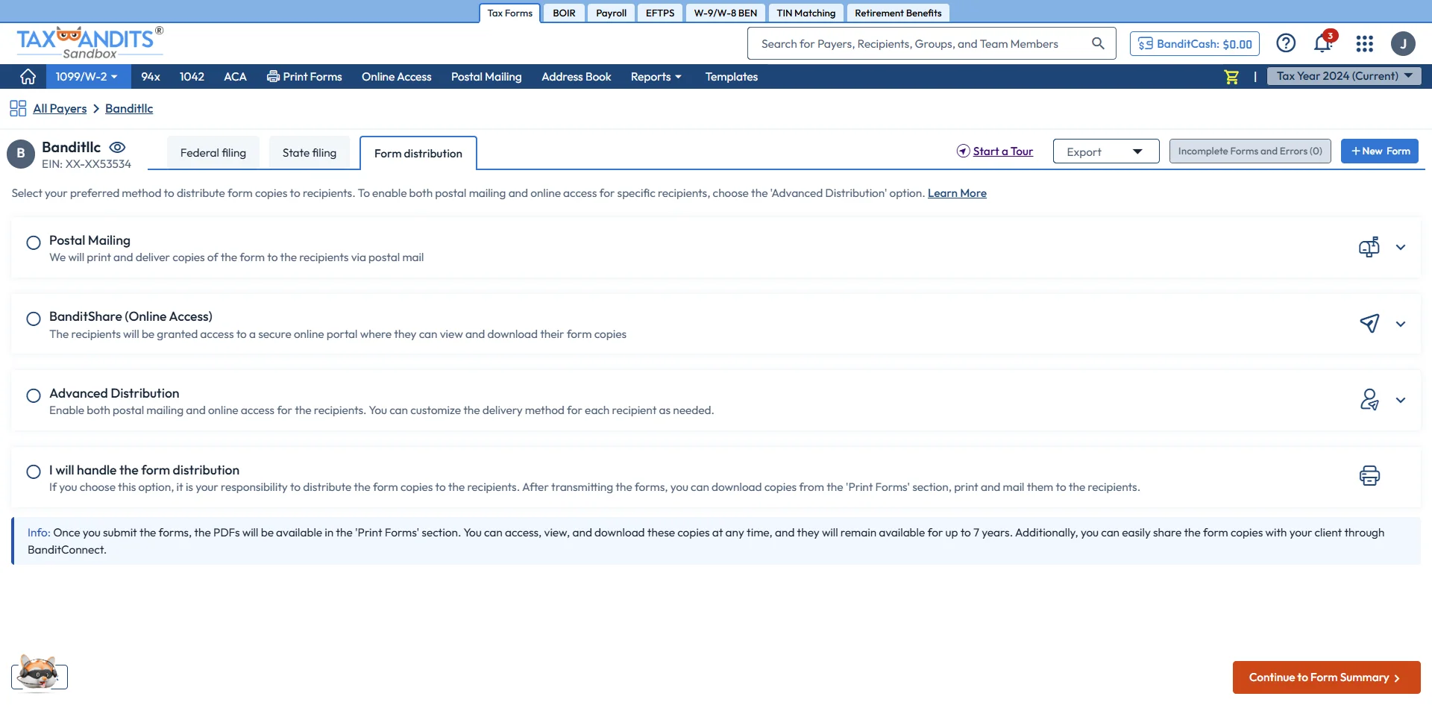1432x711 pixels.
Task: Open the Payroll tab at top
Action: [610, 13]
